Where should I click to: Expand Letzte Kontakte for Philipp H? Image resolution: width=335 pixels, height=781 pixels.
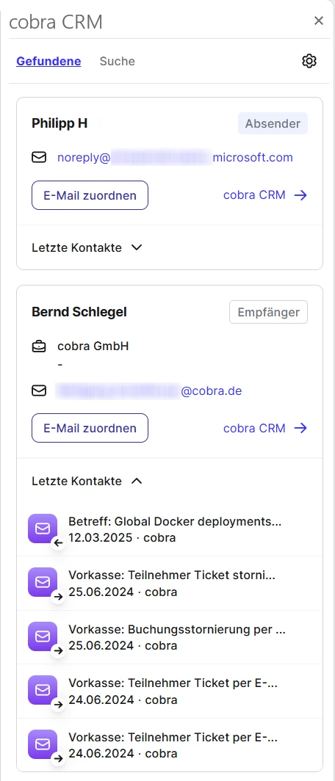tap(87, 247)
